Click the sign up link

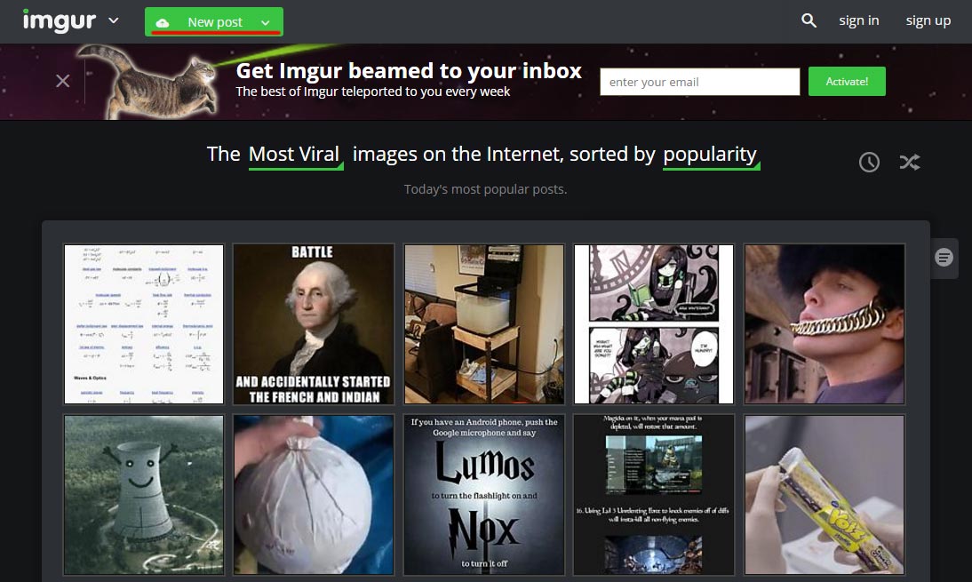coord(928,20)
